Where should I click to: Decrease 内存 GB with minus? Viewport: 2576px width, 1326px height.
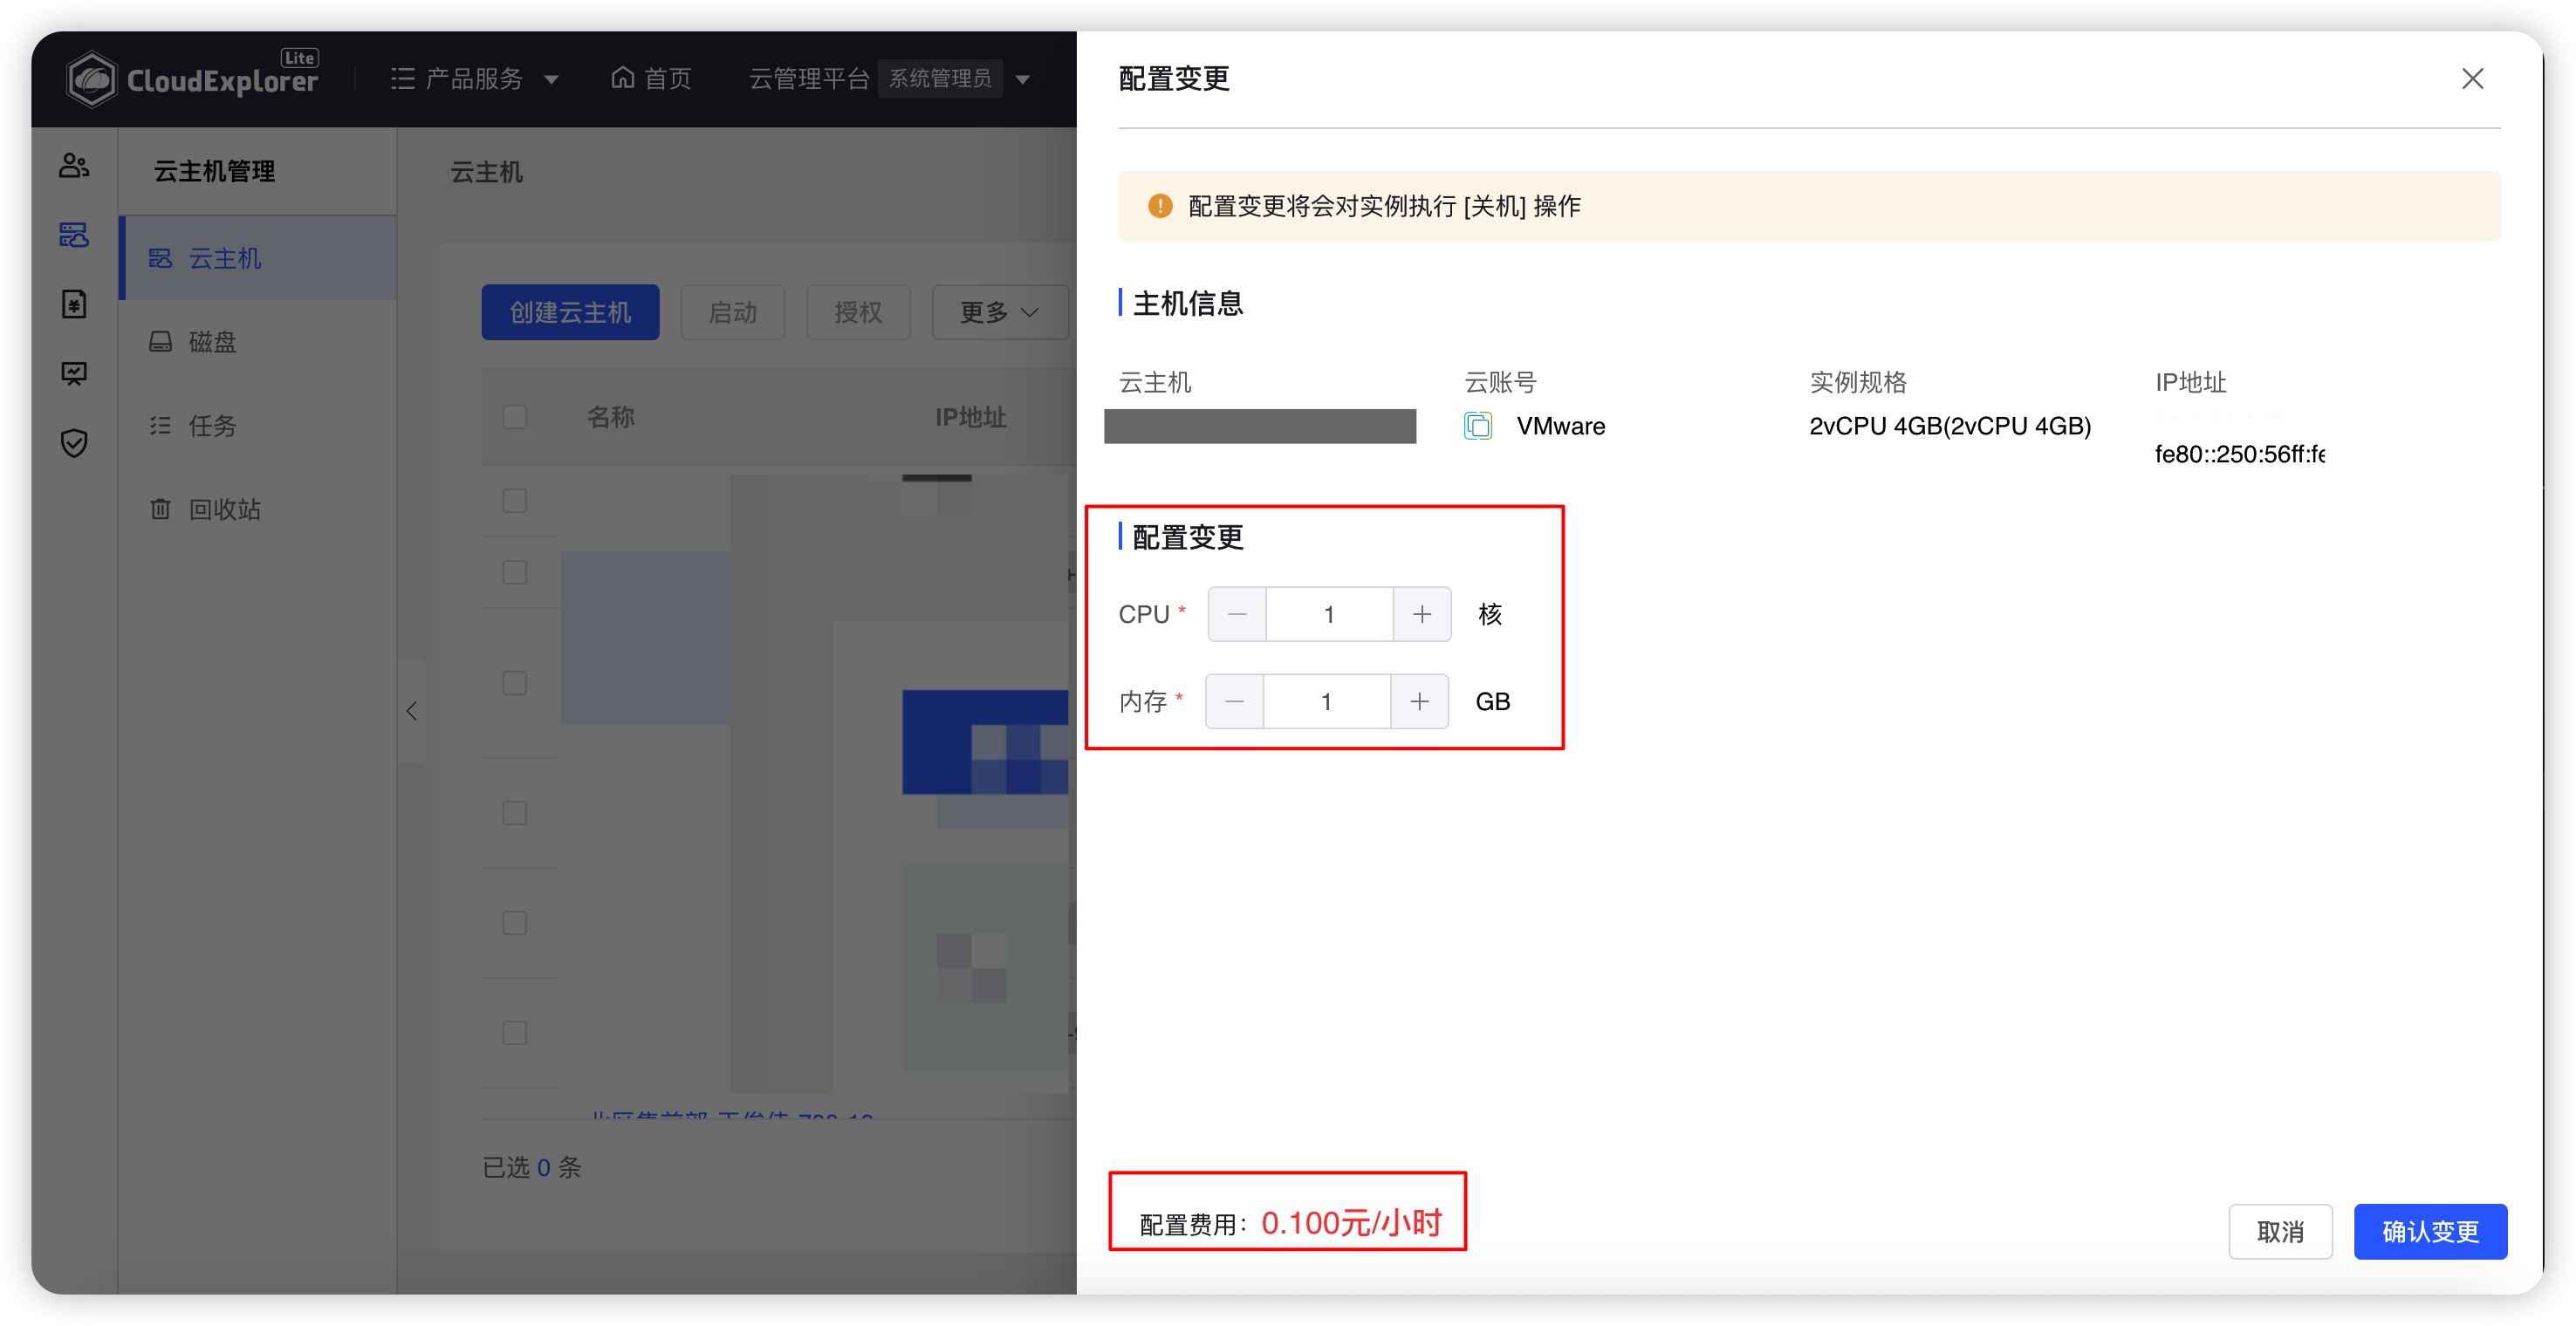coord(1235,701)
